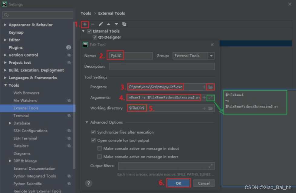Insert macro in Program field plus icon
Image resolution: width=296 pixels, height=193 pixels.
tap(204, 87)
